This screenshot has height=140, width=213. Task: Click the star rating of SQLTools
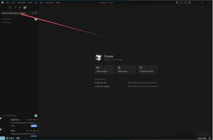(35, 120)
